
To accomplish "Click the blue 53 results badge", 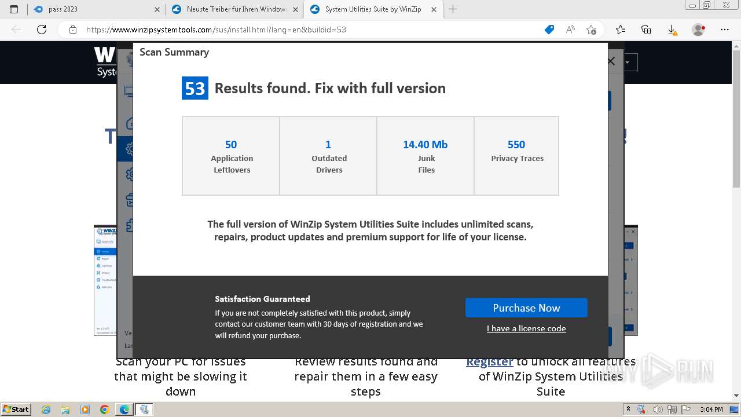I will pos(195,88).
